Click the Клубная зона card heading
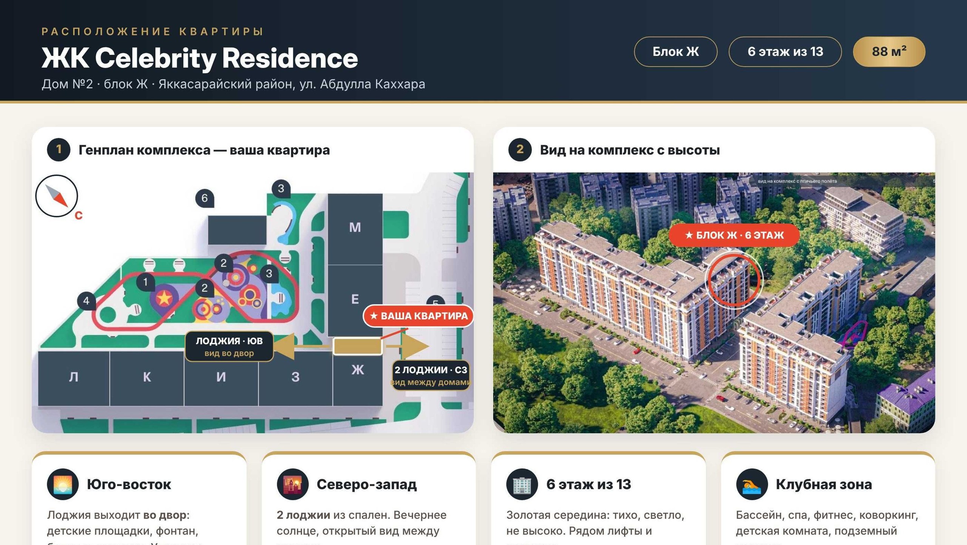 [823, 484]
